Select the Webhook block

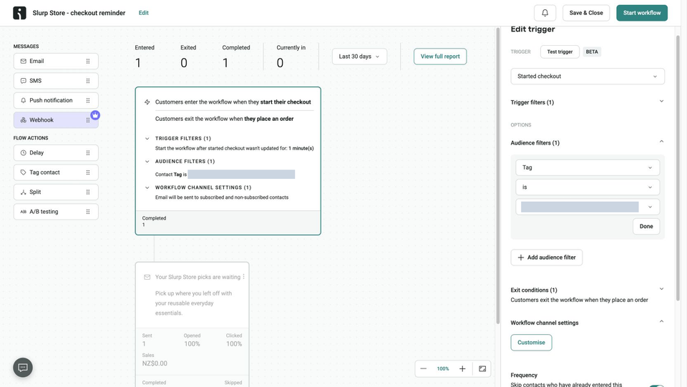pyautogui.click(x=56, y=120)
